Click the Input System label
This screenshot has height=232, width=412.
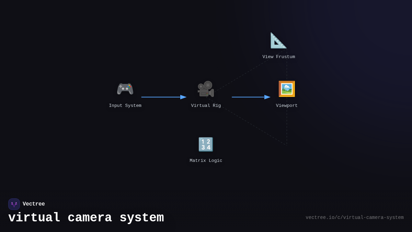click(x=125, y=106)
